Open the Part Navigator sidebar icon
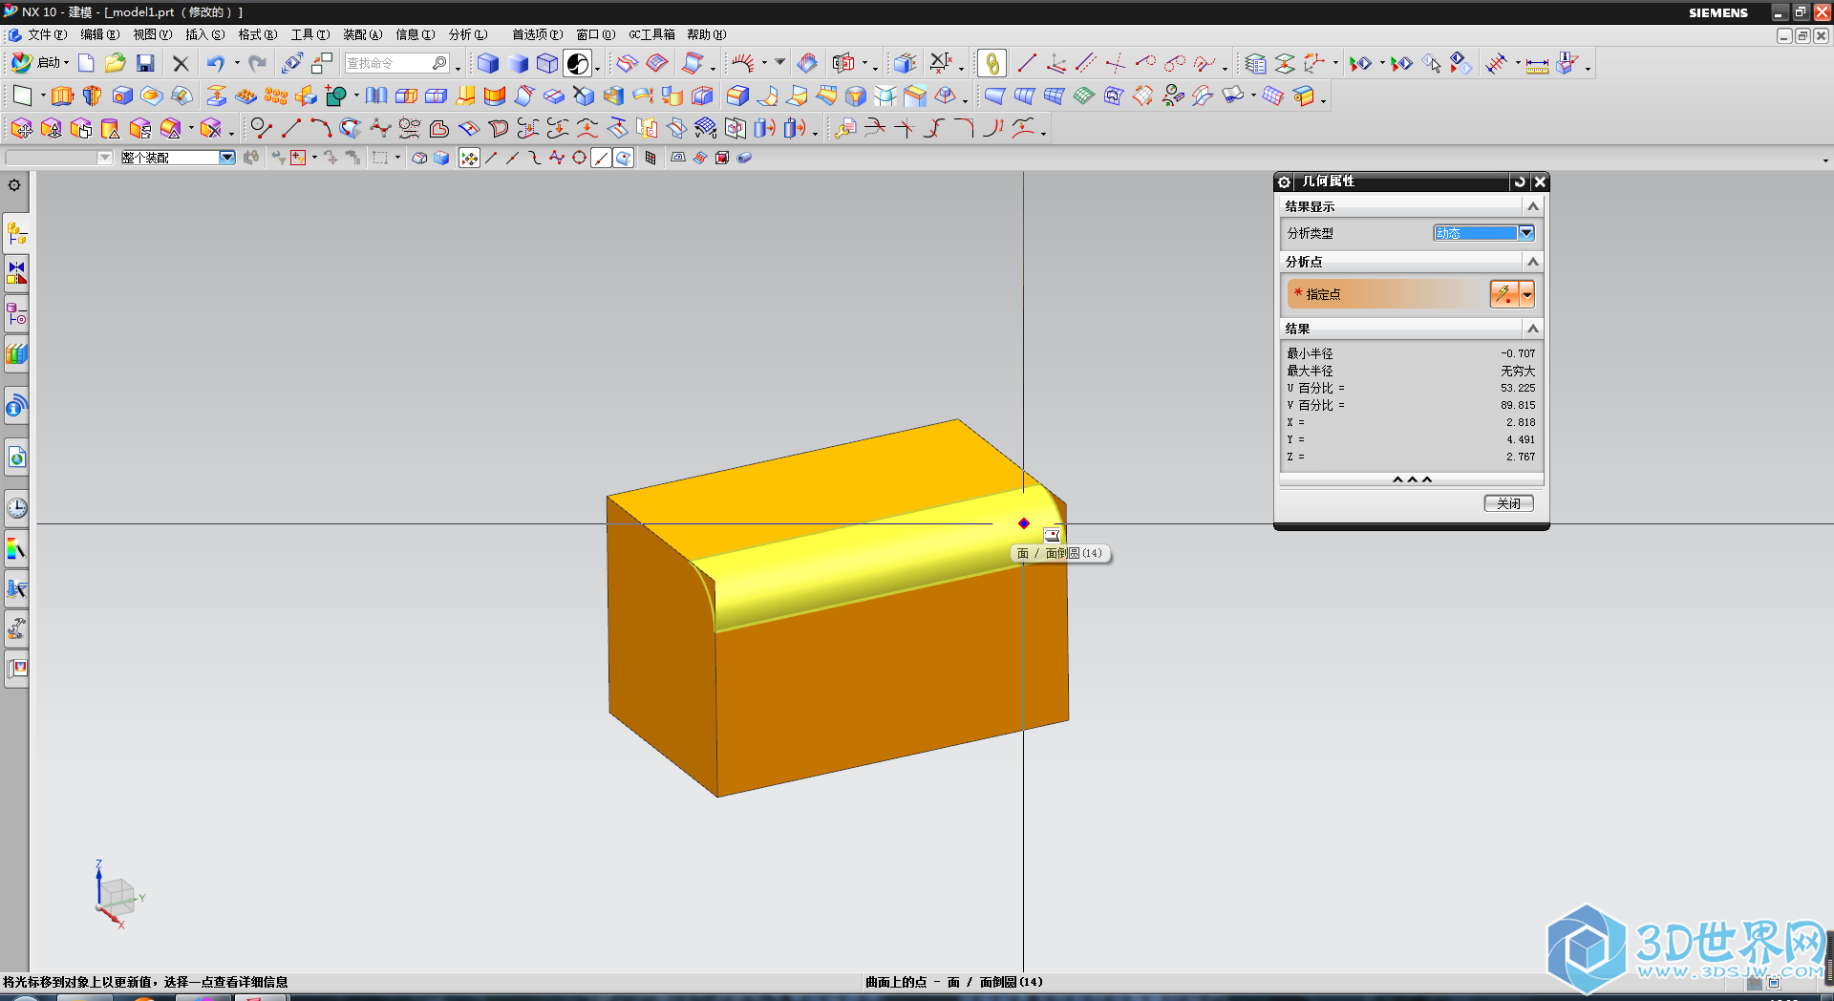 point(17,314)
